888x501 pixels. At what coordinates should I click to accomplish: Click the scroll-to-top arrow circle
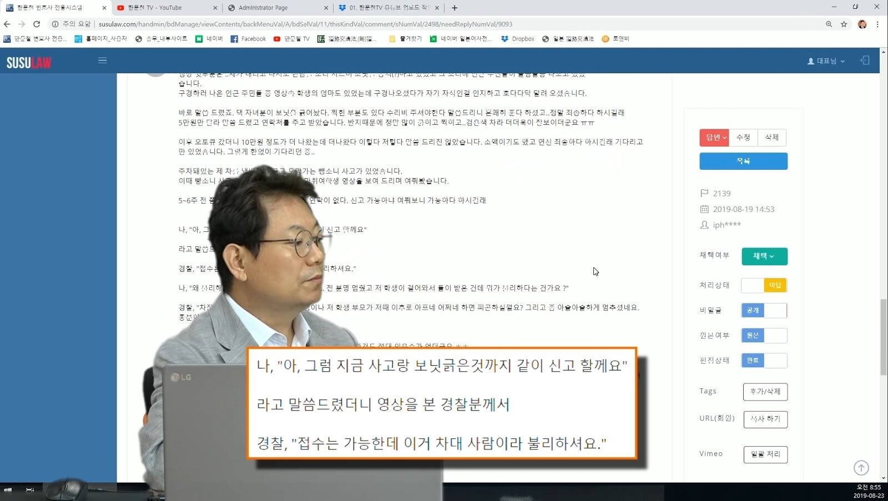click(x=861, y=468)
